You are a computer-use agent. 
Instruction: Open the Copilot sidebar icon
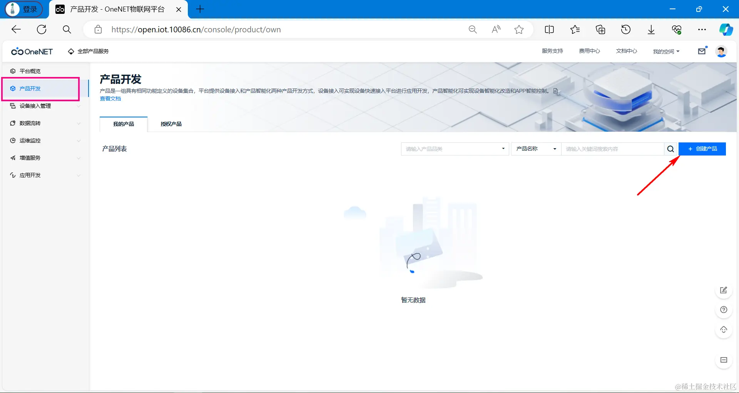(x=726, y=29)
